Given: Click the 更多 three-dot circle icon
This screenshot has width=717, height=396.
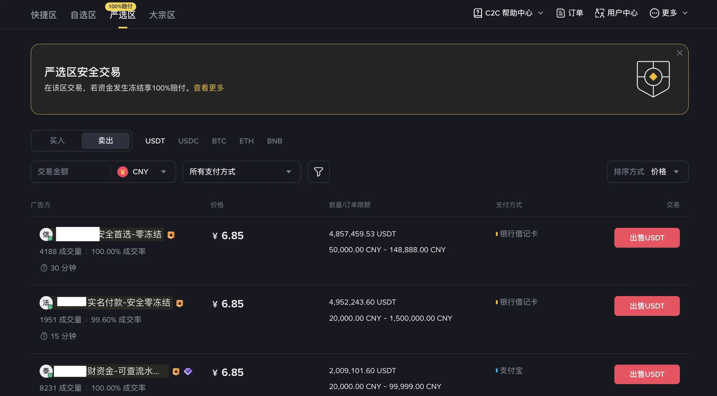Looking at the screenshot, I should click(x=655, y=13).
